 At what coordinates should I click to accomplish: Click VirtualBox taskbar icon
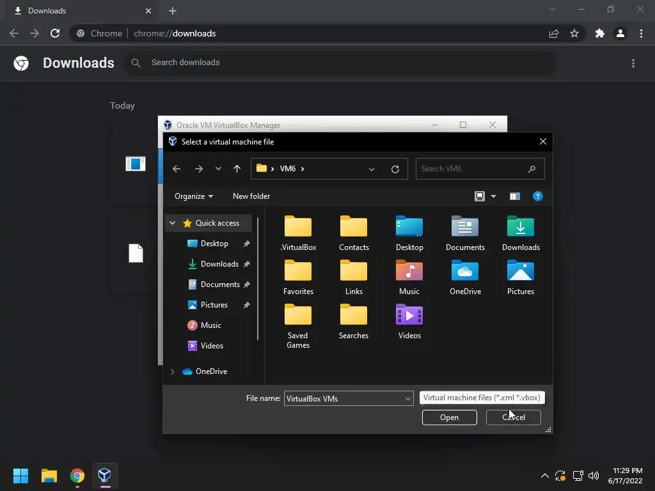tap(104, 476)
